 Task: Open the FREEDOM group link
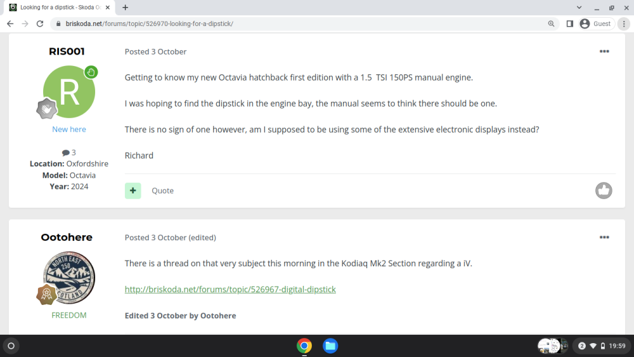69,315
